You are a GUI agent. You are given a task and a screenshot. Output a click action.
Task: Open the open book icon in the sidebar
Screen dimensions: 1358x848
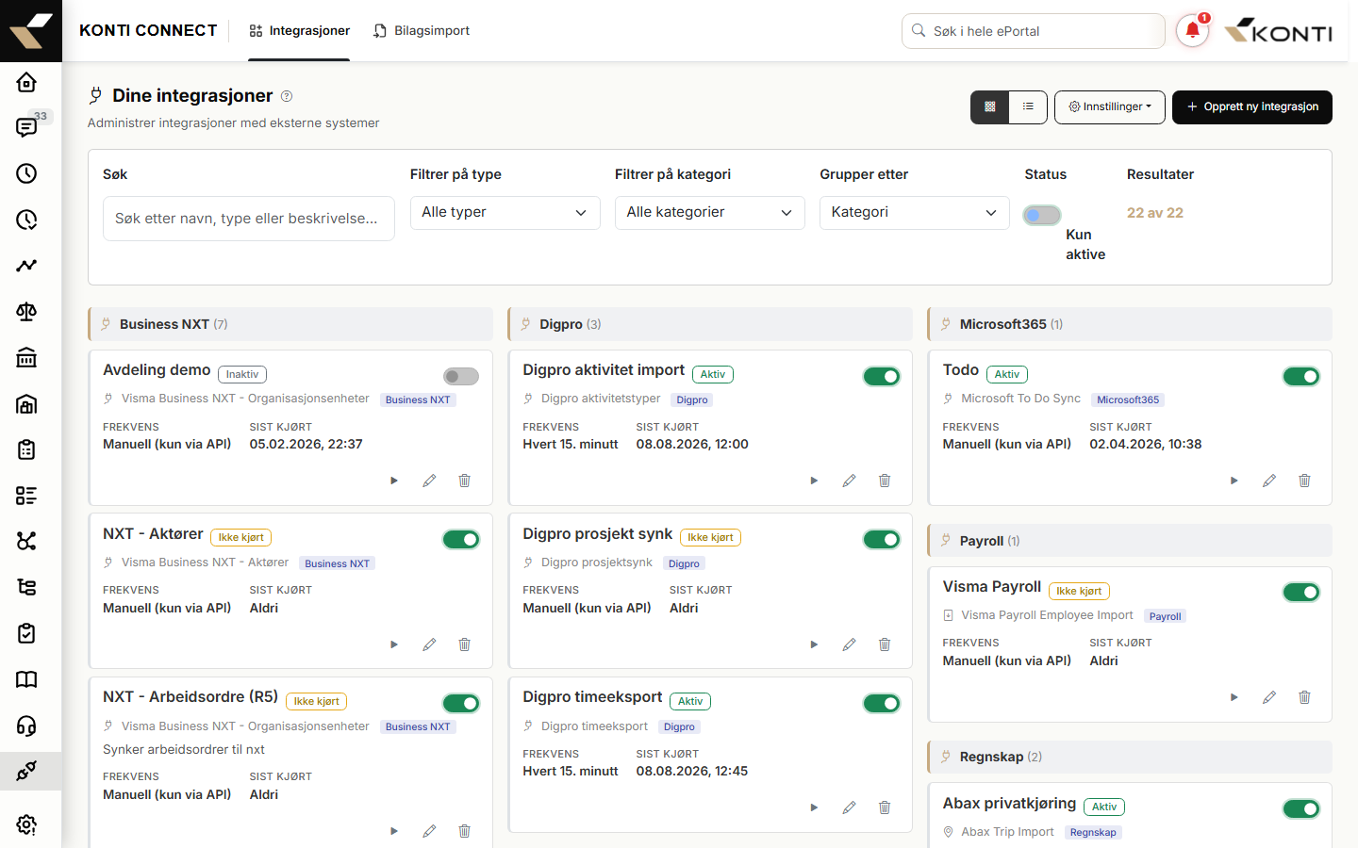[x=26, y=679]
